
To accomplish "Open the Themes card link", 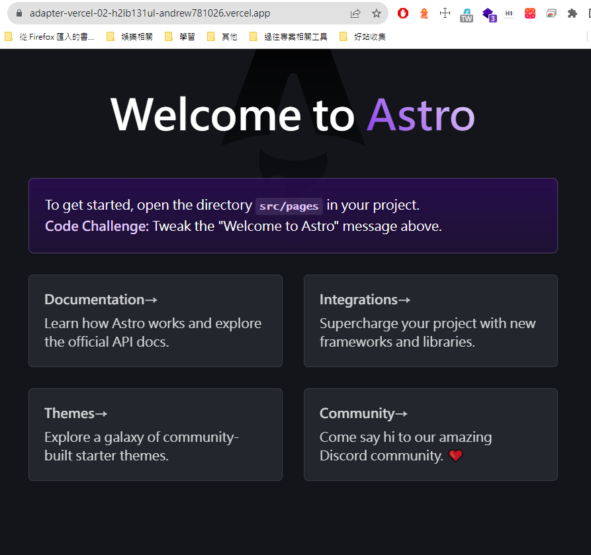I will pyautogui.click(x=156, y=435).
